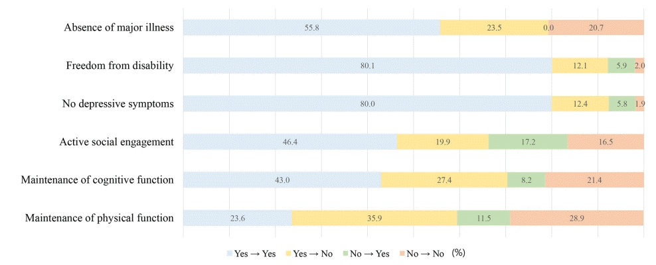Click the 55.8 blue bar segment
The image size is (656, 265).
(x=311, y=27)
